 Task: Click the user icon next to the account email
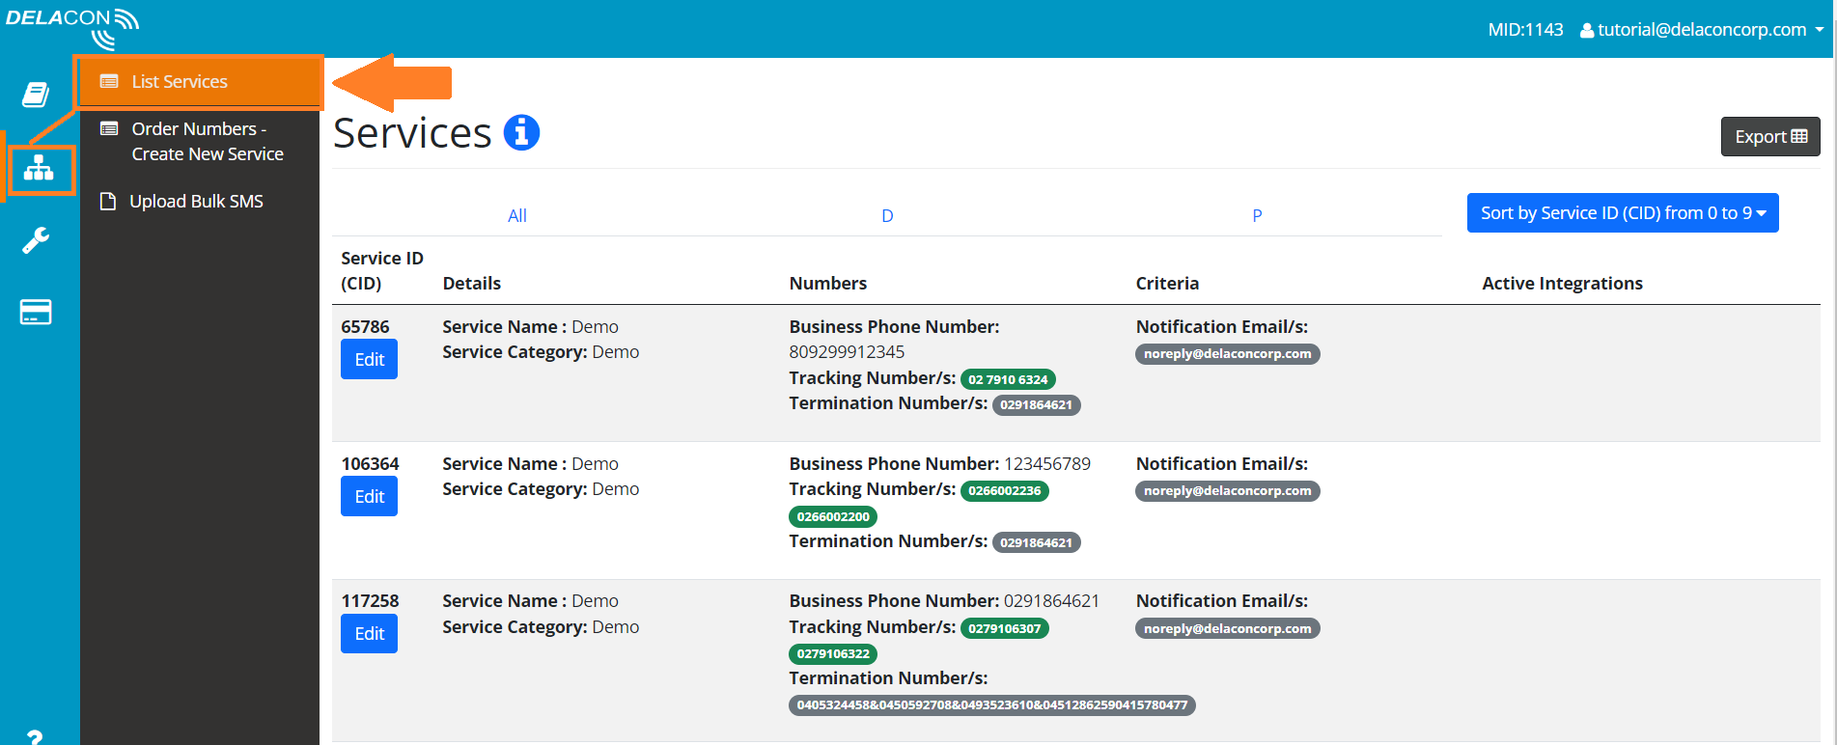[x=1586, y=30]
